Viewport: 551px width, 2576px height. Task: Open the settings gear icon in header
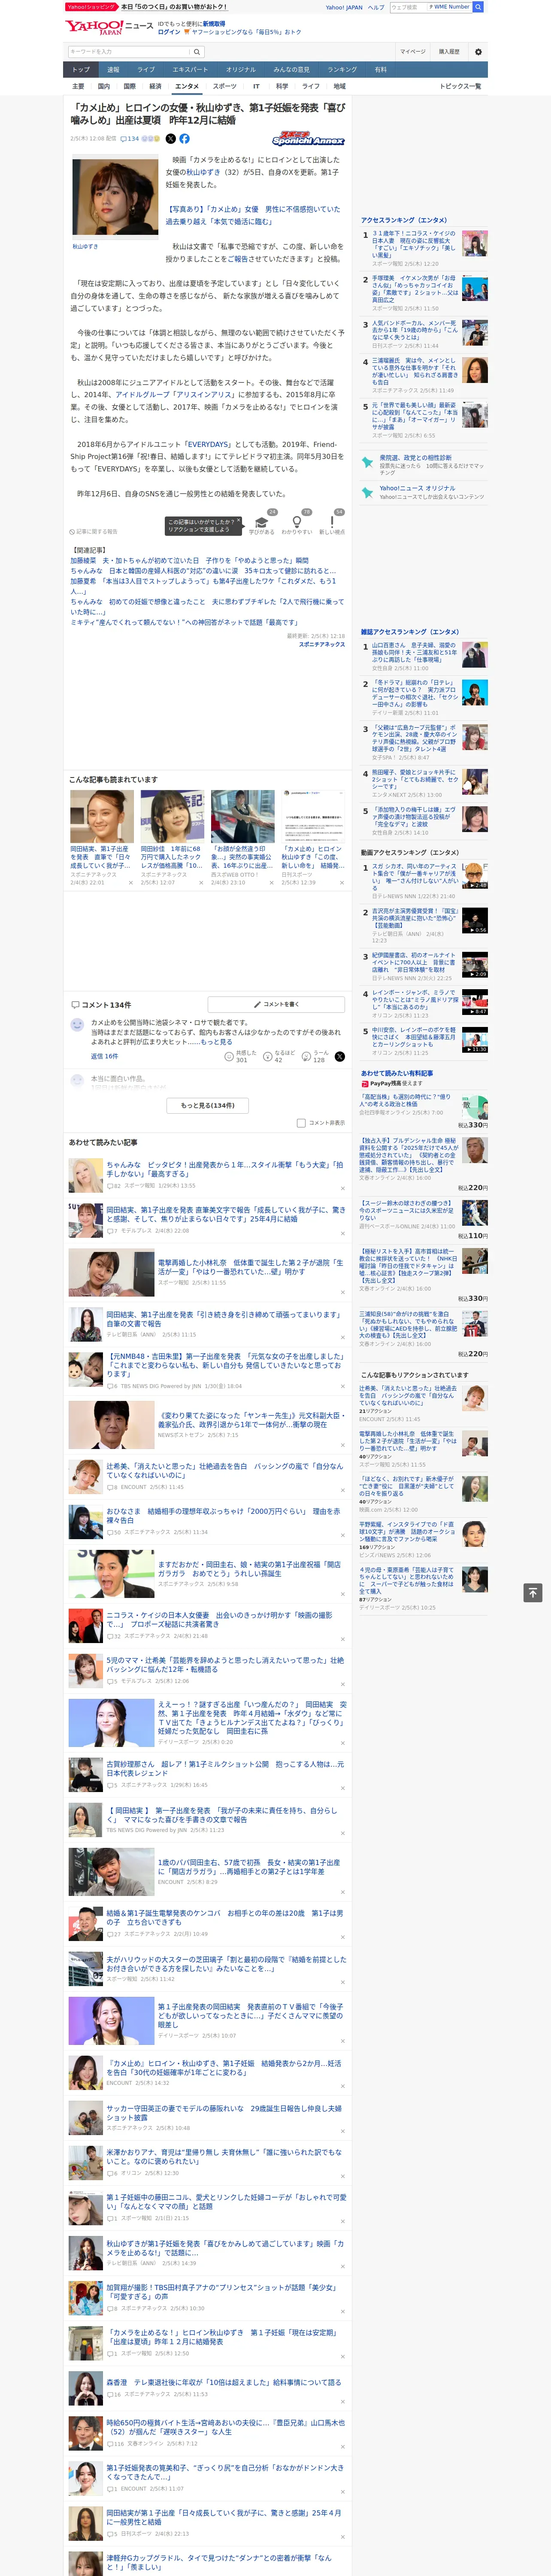tap(478, 51)
